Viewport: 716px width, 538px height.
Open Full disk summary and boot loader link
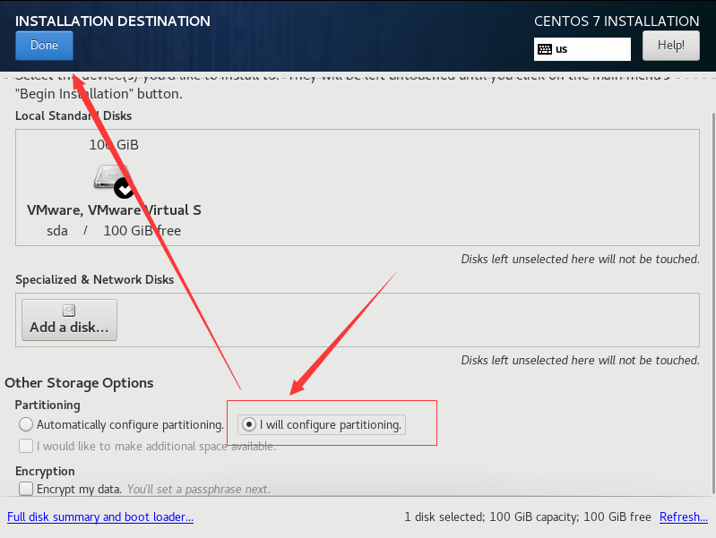point(100,517)
